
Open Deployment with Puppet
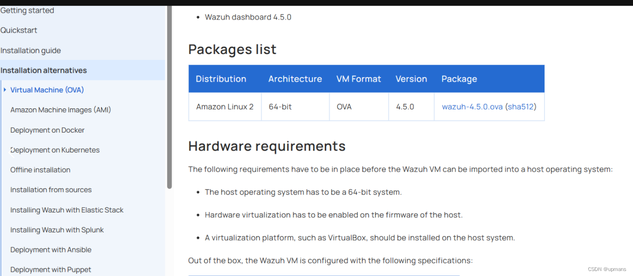[51, 270]
